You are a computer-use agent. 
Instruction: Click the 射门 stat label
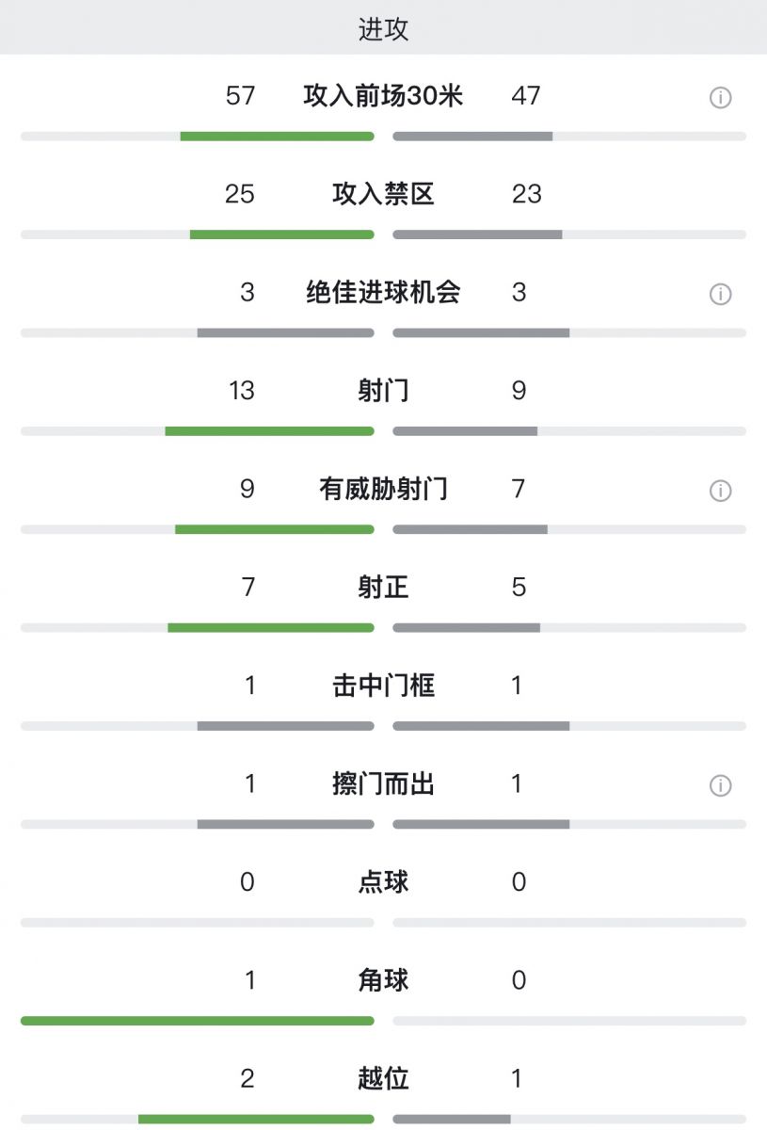tap(383, 391)
